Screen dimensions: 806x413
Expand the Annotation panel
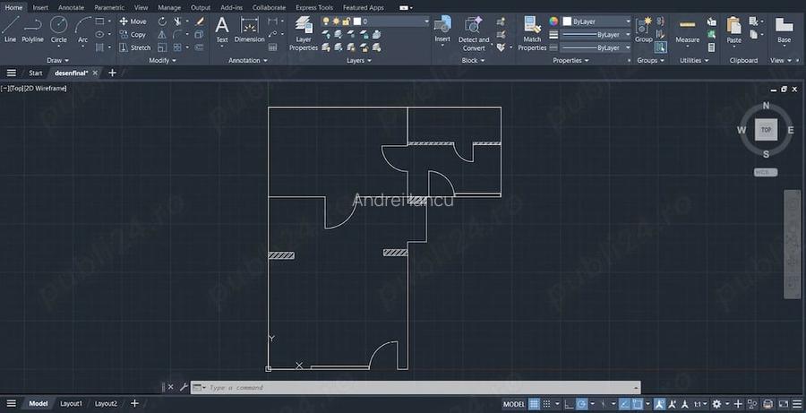248,60
